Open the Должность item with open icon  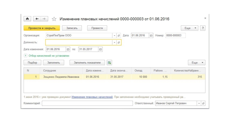[x=119, y=42]
